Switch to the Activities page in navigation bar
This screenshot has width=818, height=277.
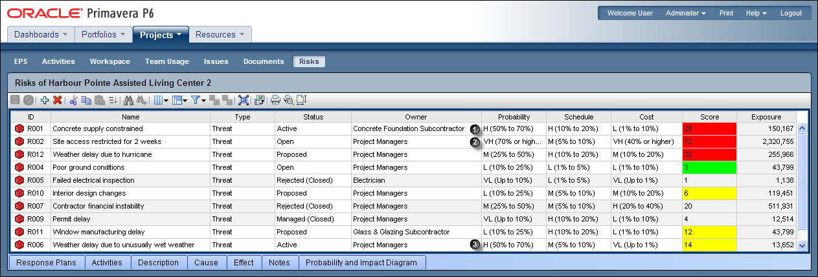pyautogui.click(x=58, y=61)
